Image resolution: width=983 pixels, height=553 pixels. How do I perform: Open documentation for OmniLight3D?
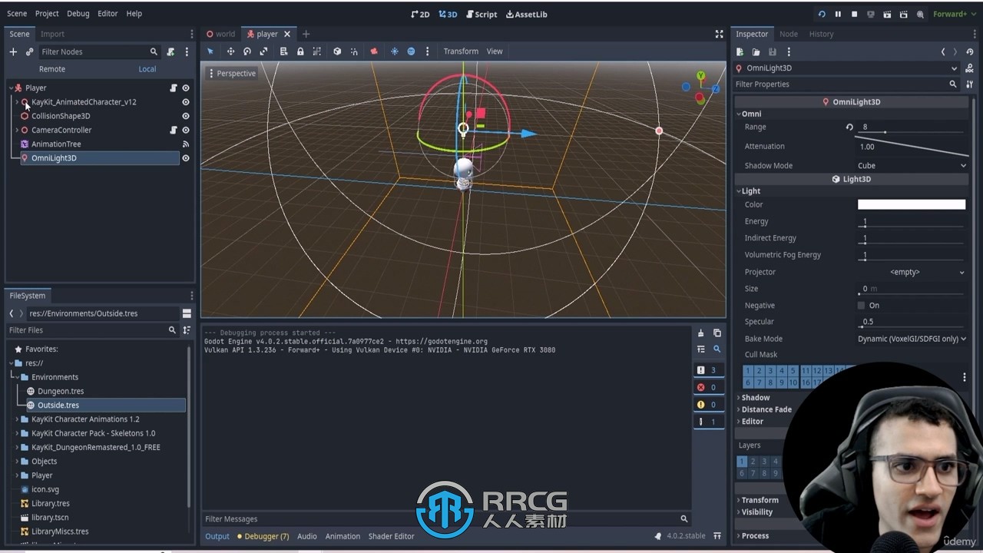click(970, 68)
